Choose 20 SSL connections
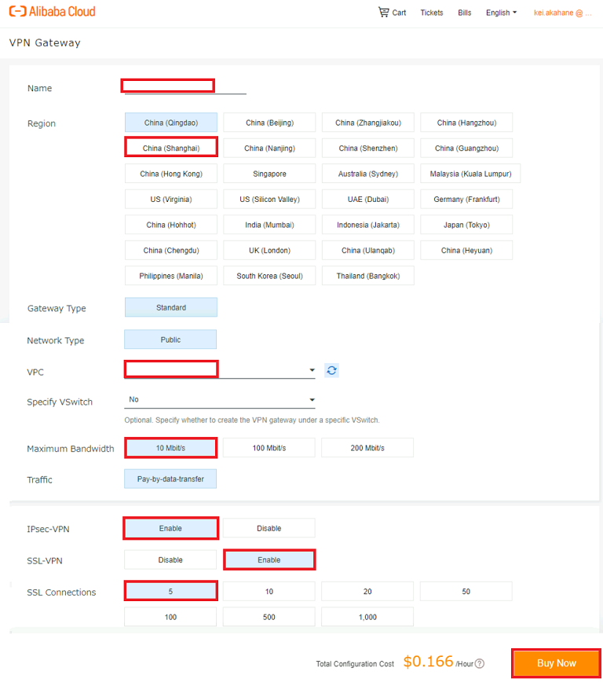The height and width of the screenshot is (686, 603). coord(367,591)
